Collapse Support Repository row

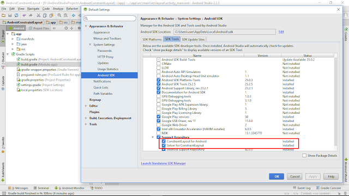tap(153, 137)
